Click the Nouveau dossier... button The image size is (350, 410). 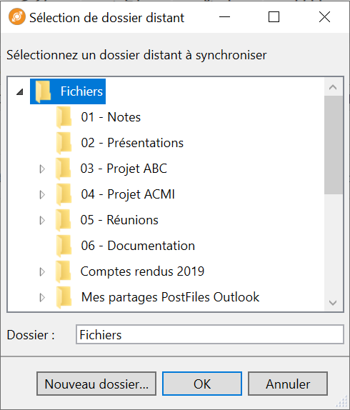point(96,384)
